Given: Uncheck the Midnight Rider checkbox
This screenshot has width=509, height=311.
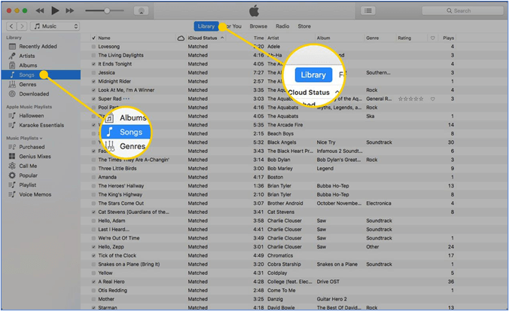Looking at the screenshot, I should coord(93,81).
